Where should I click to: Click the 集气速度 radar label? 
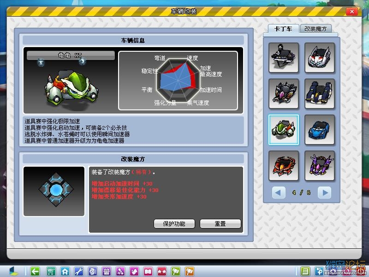pyautogui.click(x=198, y=102)
